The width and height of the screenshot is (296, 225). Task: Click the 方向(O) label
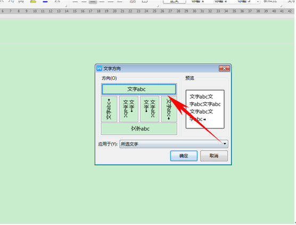(x=109, y=78)
